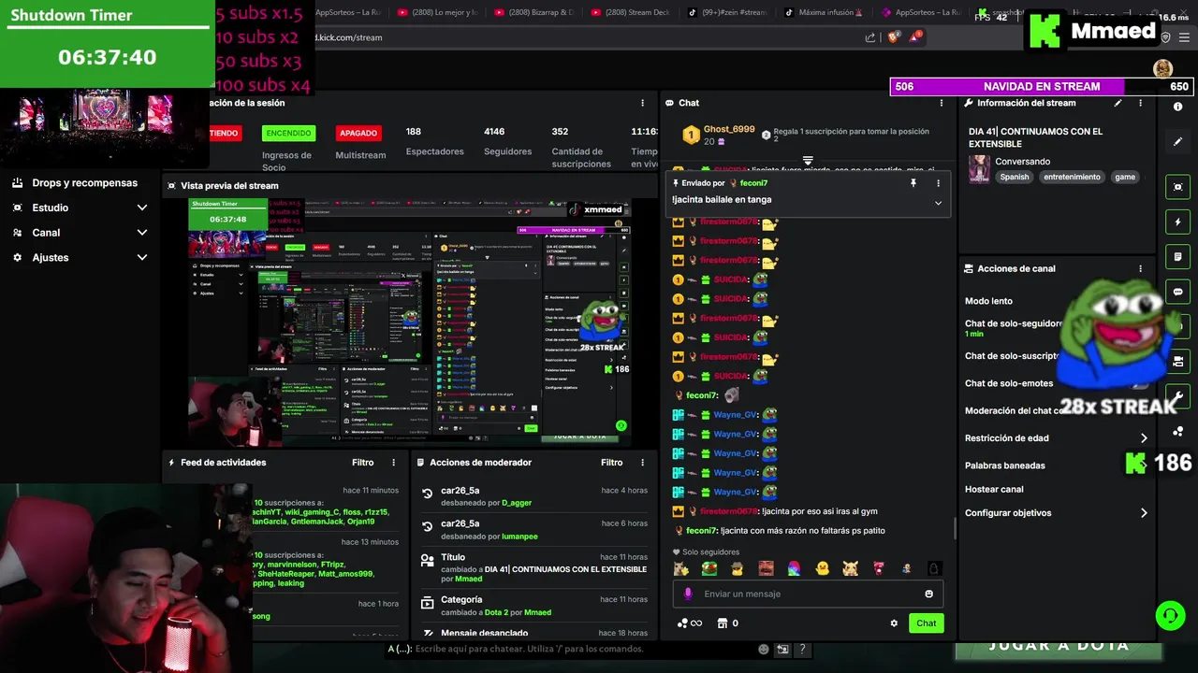
Task: Click the Dota chat input field at bottom
Action: coord(571,649)
